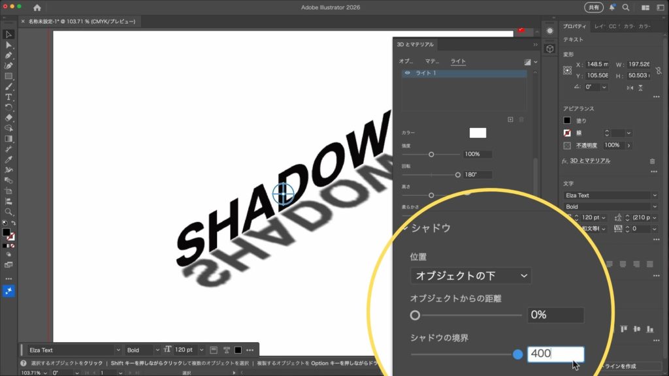Image resolution: width=669 pixels, height=376 pixels.
Task: Click the 共有 share button
Action: pos(593,8)
